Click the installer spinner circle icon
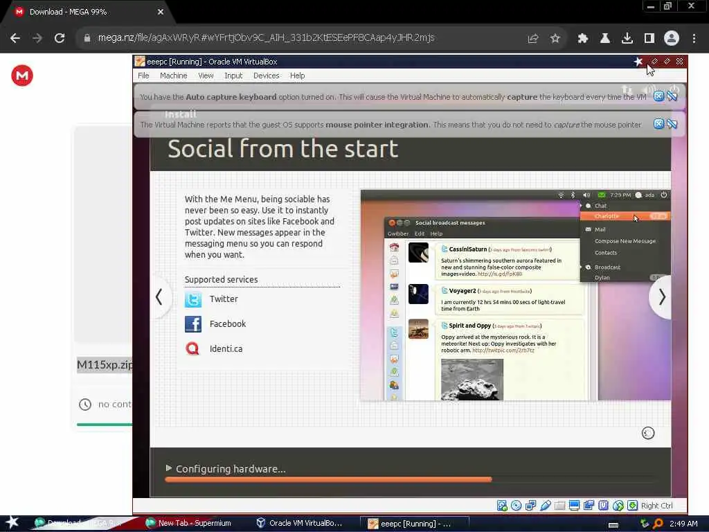The width and height of the screenshot is (709, 532). [648, 434]
